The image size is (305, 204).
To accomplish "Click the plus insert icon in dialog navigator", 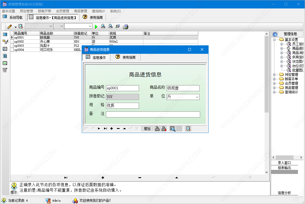I will click(x=112, y=129).
